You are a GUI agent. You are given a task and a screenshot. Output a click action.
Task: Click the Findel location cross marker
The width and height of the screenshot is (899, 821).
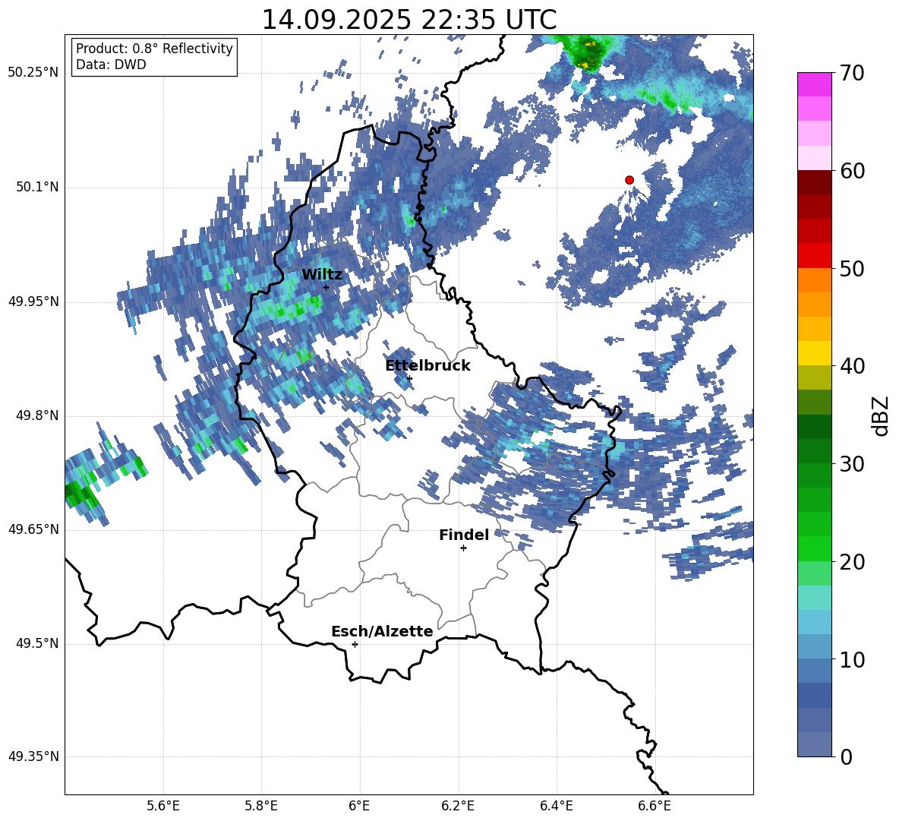[463, 548]
